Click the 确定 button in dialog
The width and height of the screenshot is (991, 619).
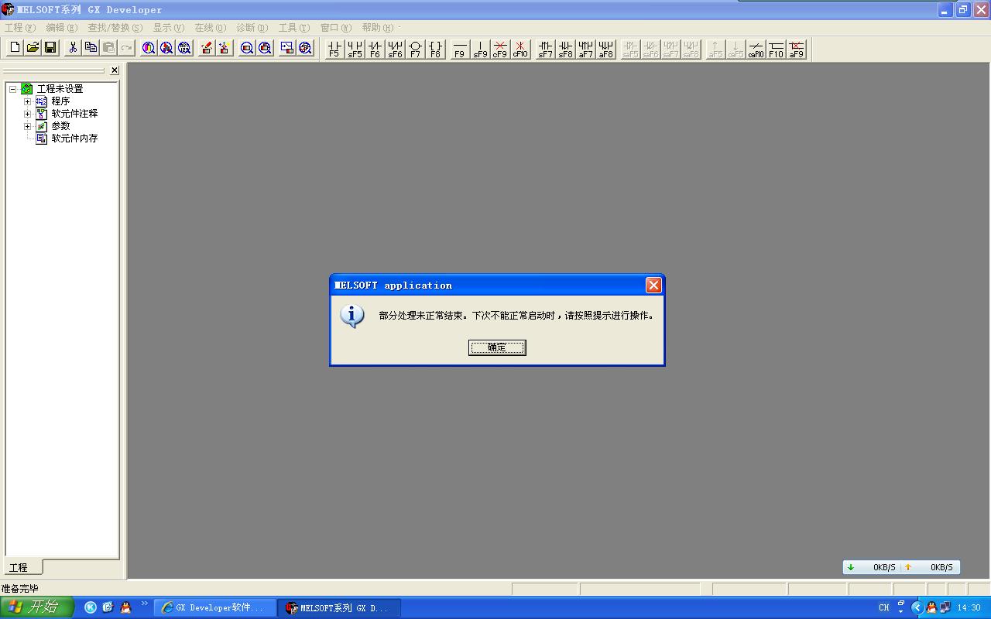click(497, 347)
